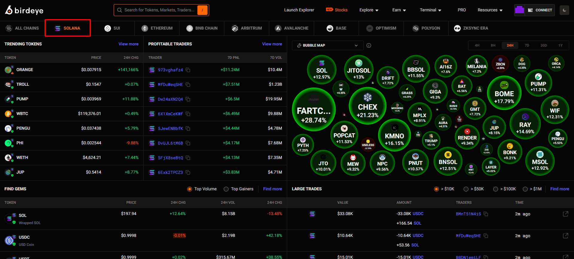Image resolution: width=574 pixels, height=259 pixels.
Task: Open the Stocks link
Action: [x=337, y=10]
